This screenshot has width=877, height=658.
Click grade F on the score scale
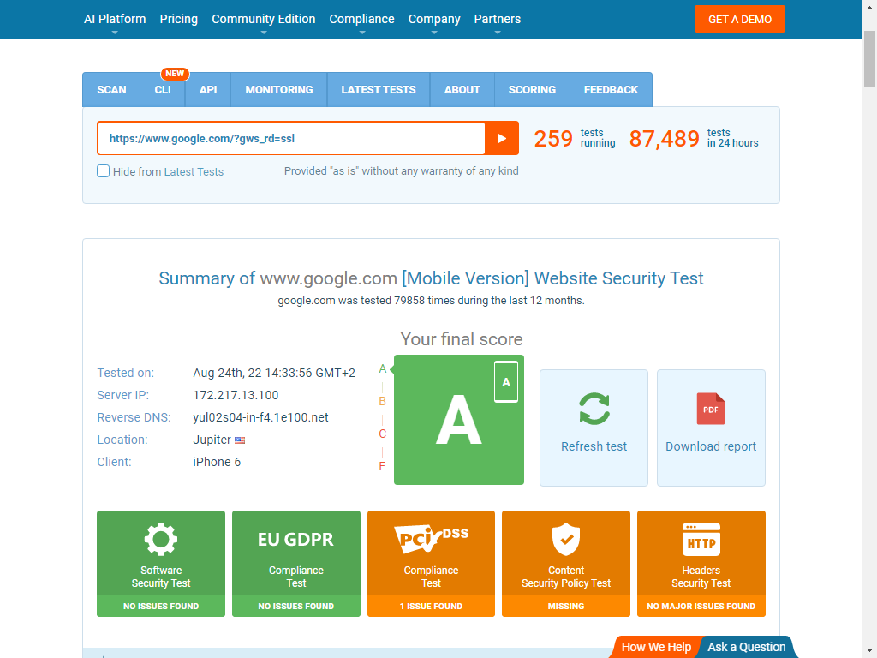pos(382,466)
